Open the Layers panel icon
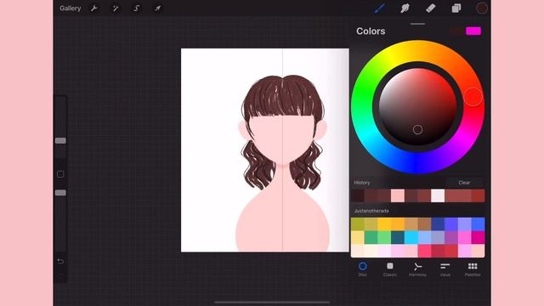The height and width of the screenshot is (306, 544). pyautogui.click(x=456, y=8)
